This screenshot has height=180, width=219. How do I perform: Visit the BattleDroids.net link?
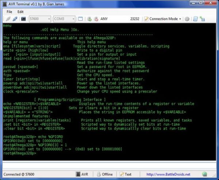click(168, 174)
